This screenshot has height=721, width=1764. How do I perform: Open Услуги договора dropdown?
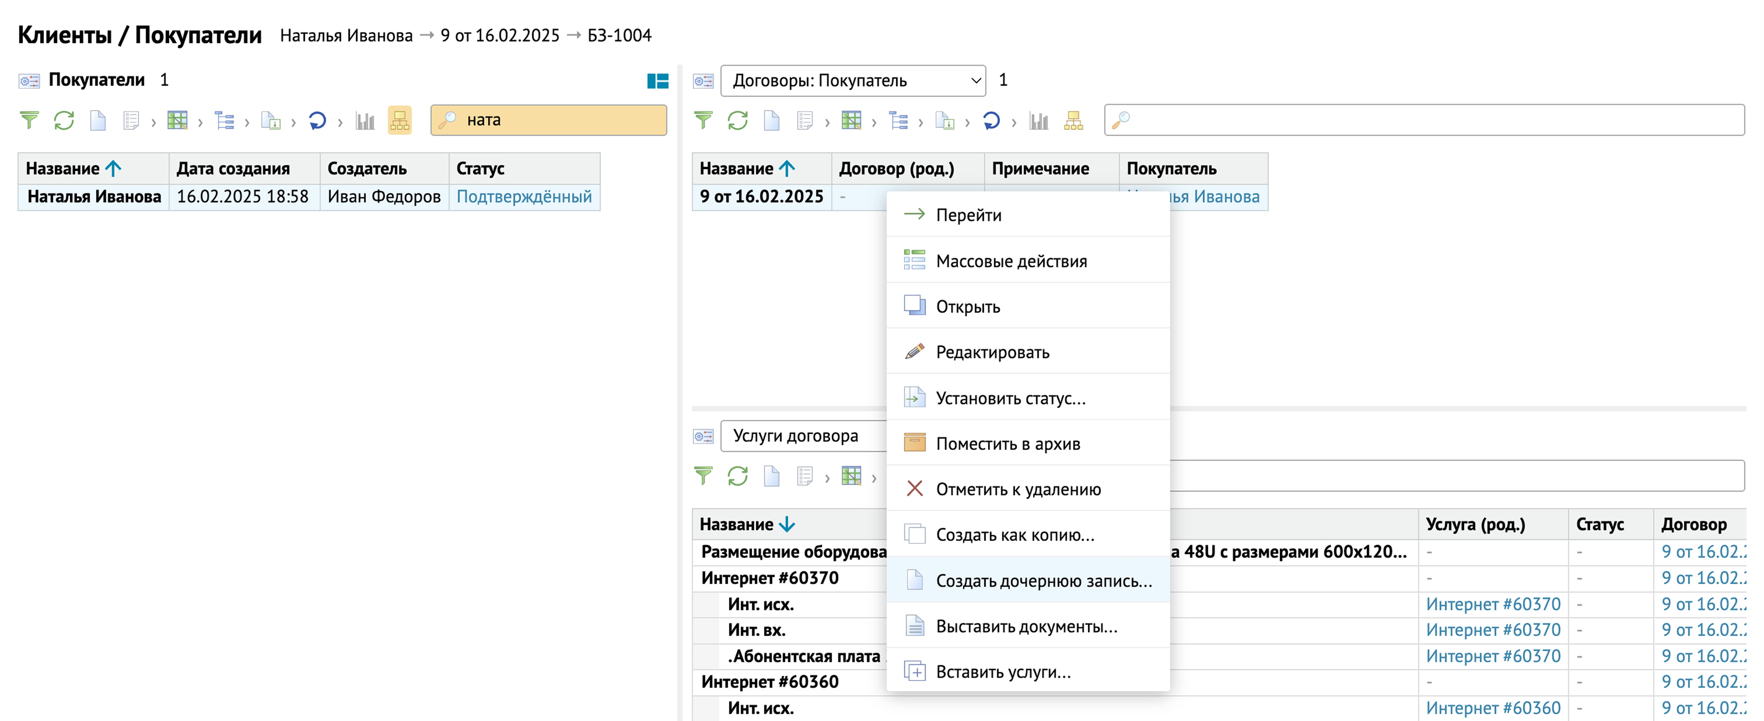pyautogui.click(x=804, y=436)
